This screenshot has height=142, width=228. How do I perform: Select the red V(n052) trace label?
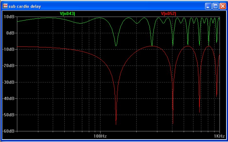169,14
